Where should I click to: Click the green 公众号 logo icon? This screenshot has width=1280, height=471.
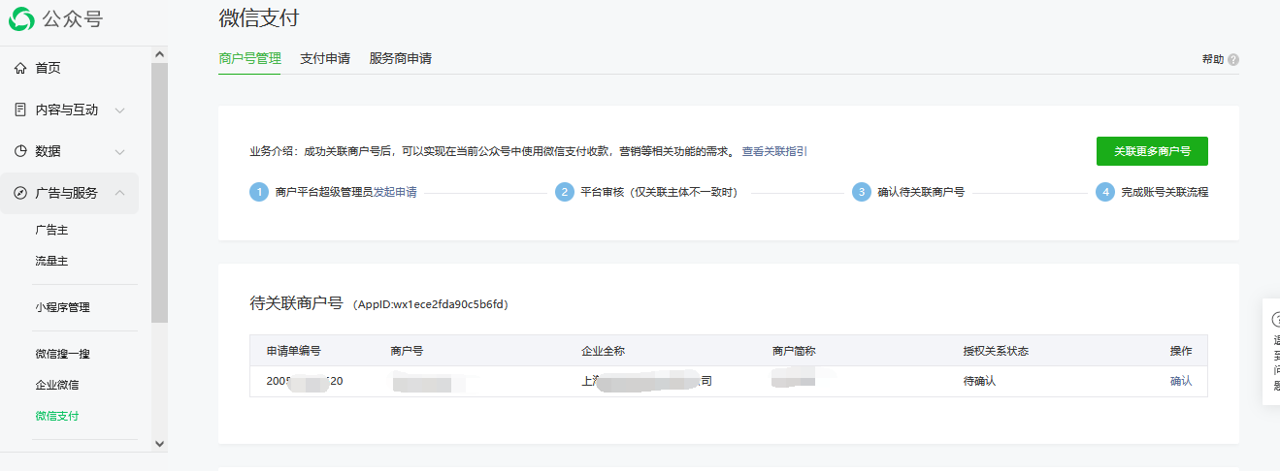pyautogui.click(x=21, y=18)
